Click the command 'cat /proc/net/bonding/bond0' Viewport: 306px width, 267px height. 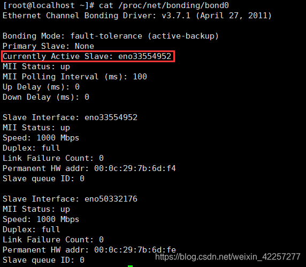(x=164, y=5)
